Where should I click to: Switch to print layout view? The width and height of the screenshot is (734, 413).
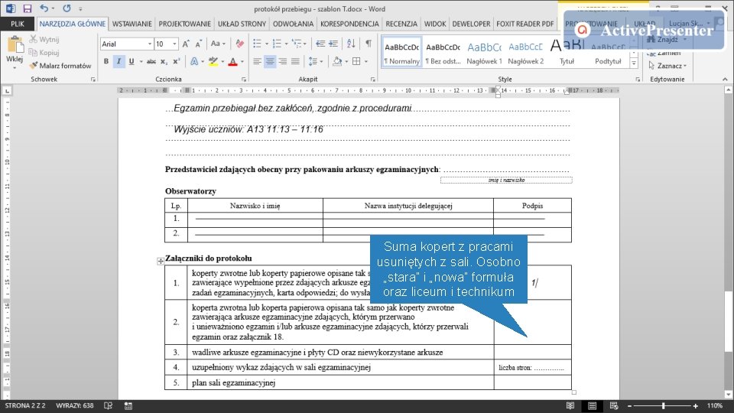click(592, 406)
